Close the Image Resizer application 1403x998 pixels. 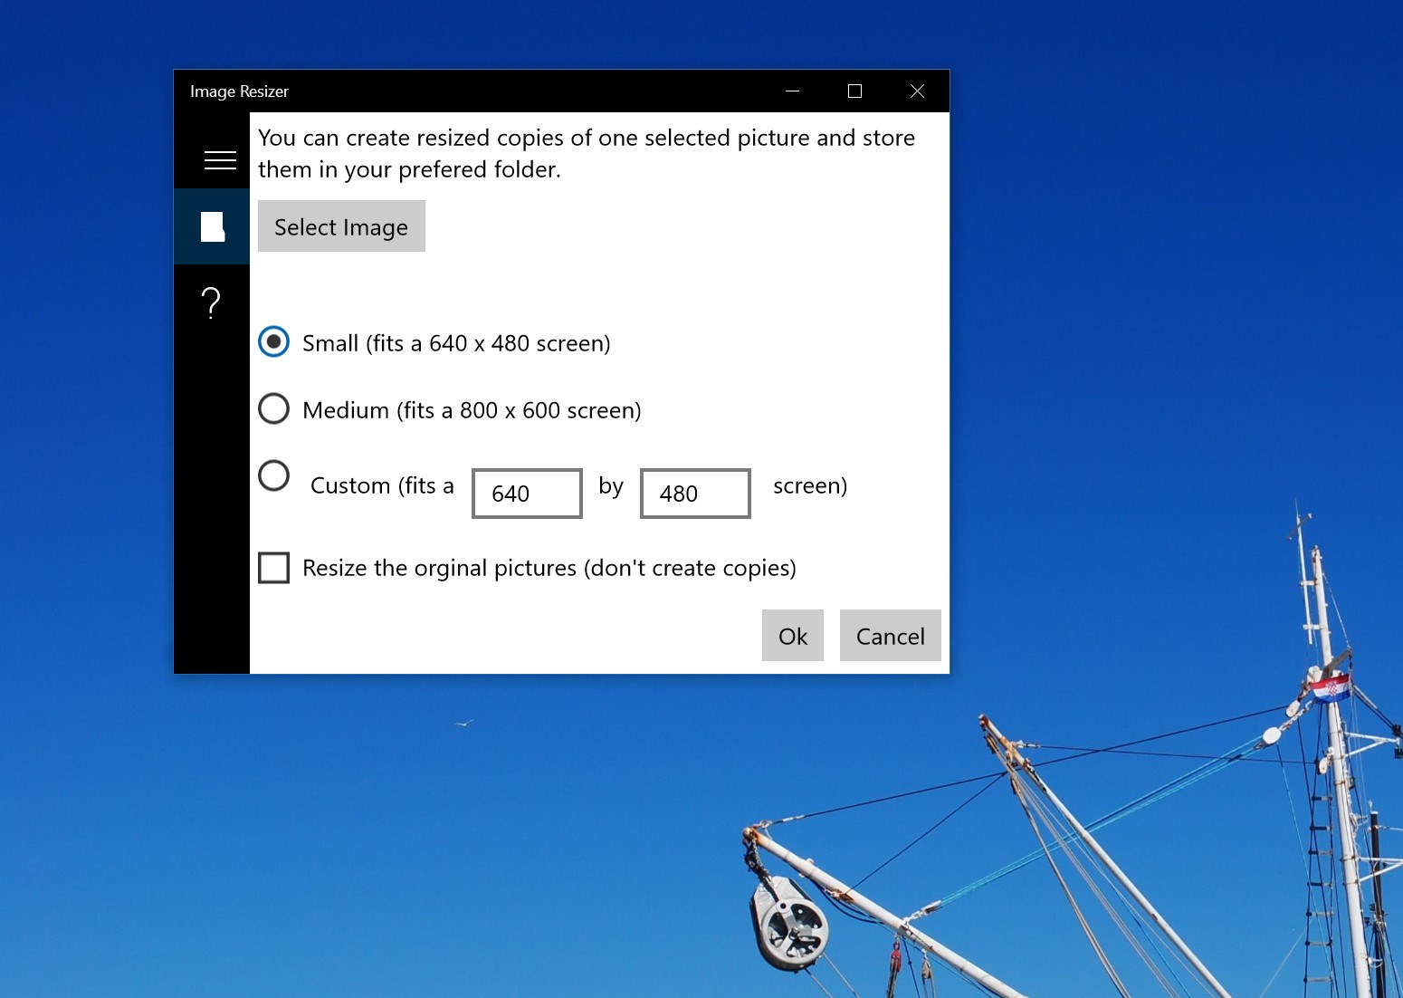(917, 91)
